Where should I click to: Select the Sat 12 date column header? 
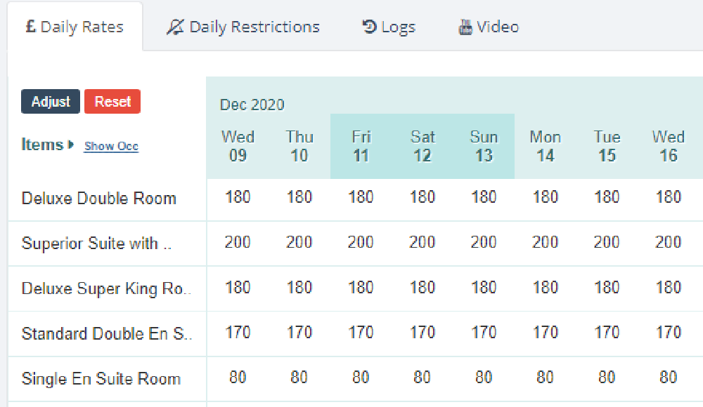pos(423,146)
